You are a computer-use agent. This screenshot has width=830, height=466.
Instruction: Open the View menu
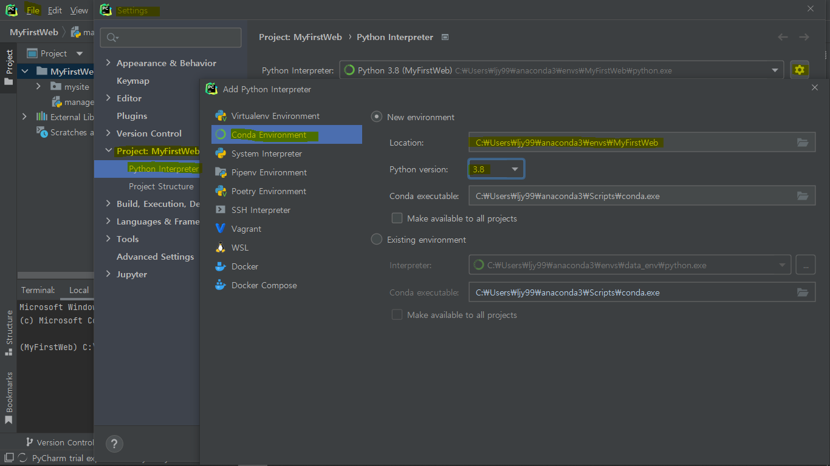coord(79,10)
